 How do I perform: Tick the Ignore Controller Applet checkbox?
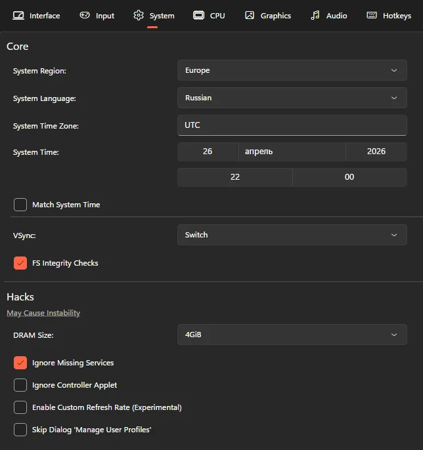20,385
